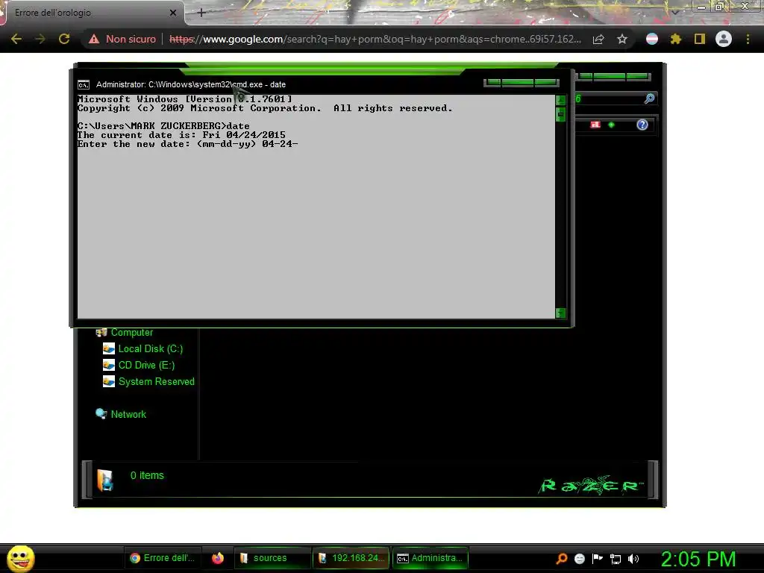This screenshot has width=764, height=573.
Task: Click the Local Disk (C:) drive icon
Action: (109, 349)
